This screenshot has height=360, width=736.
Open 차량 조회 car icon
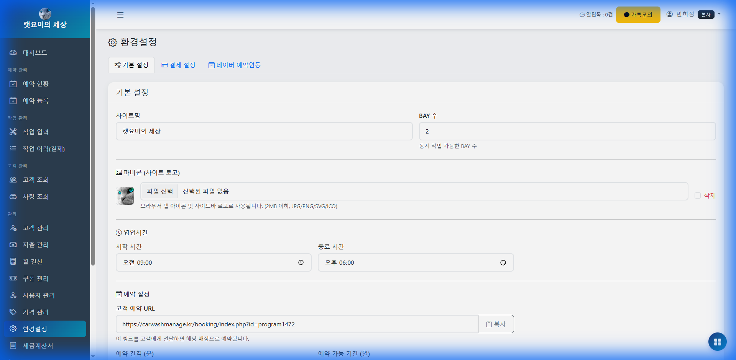(x=13, y=197)
